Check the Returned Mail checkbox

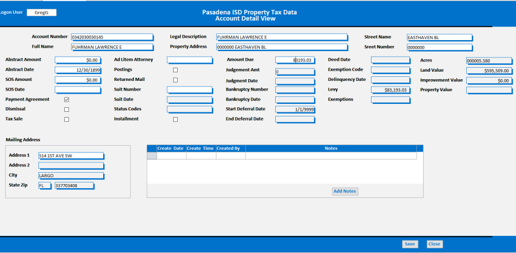[x=175, y=80]
